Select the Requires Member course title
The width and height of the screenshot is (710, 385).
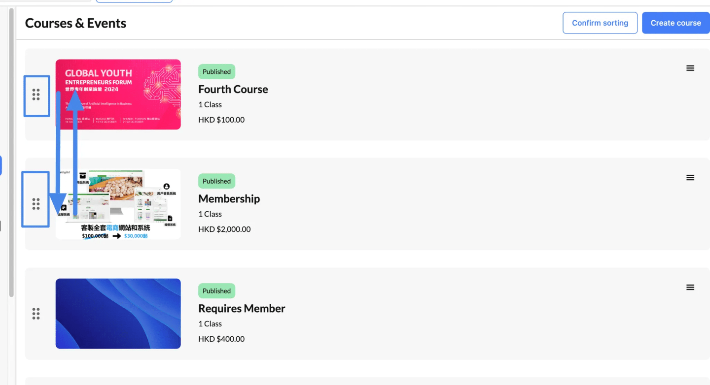pyautogui.click(x=242, y=308)
